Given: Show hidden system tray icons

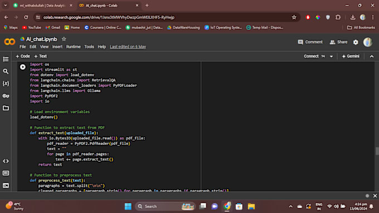Looking at the screenshot, I should (x=291, y=206).
